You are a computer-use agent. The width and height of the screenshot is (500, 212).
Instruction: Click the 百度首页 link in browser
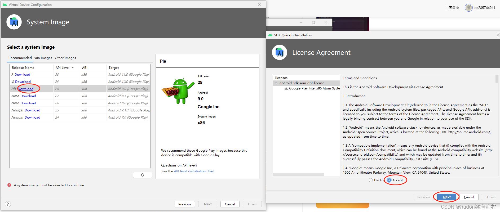452,8
